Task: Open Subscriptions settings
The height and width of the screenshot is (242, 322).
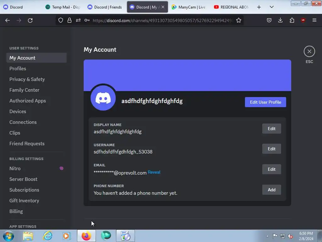Action: click(36, 190)
